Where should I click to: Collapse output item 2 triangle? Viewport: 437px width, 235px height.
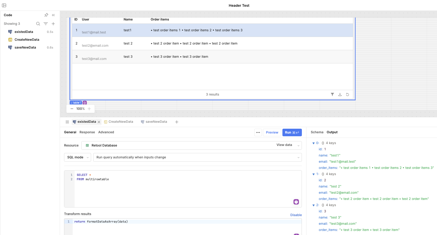click(x=313, y=205)
